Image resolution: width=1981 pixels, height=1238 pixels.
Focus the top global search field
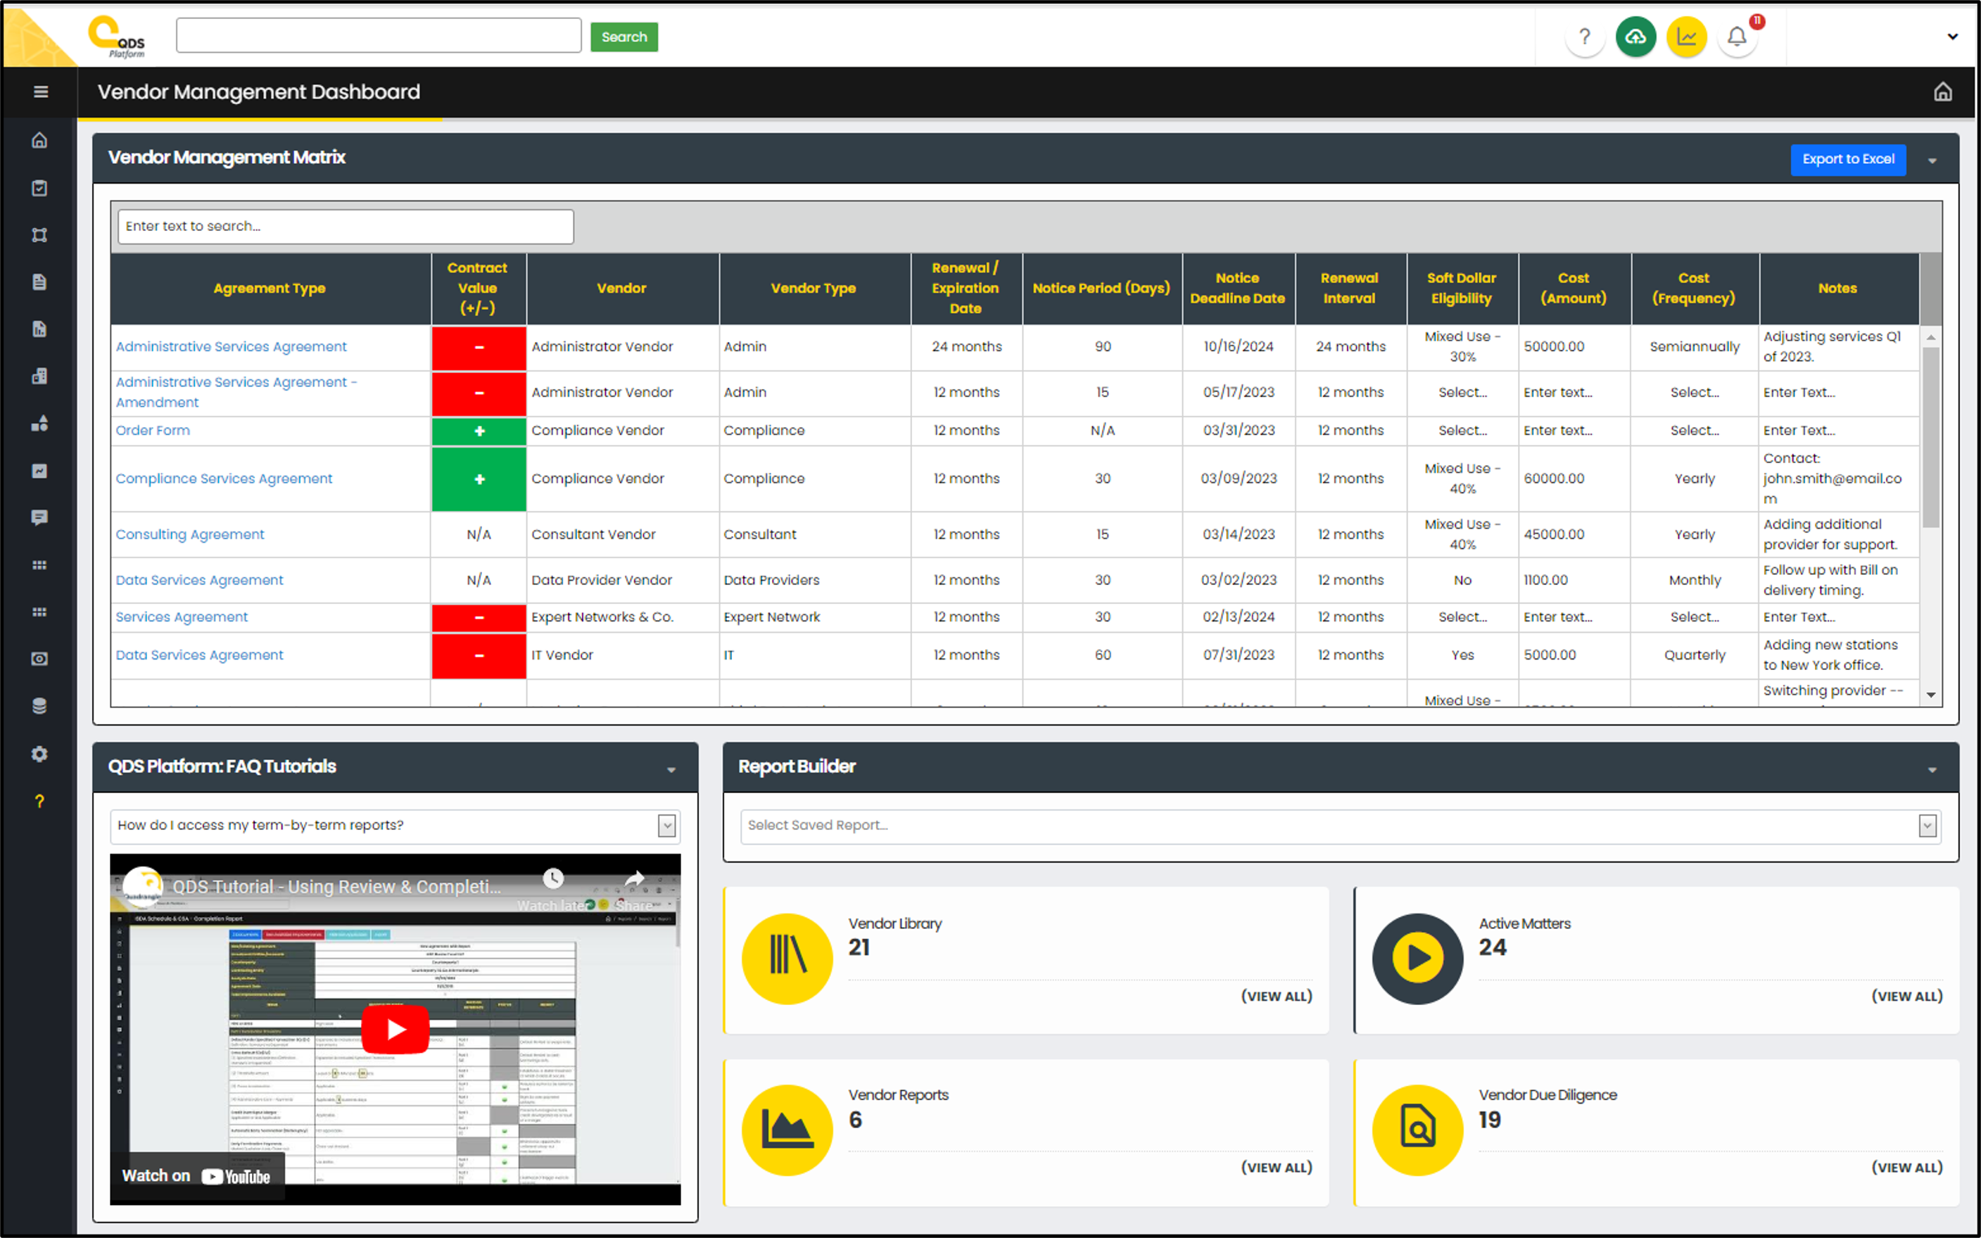pos(378,36)
